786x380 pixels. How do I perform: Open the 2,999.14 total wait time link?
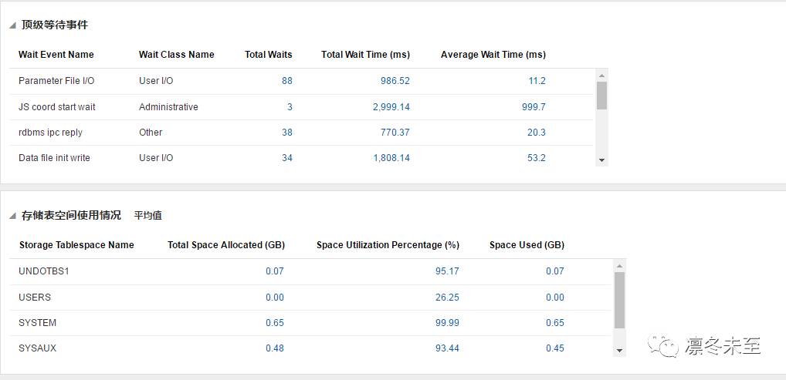[x=391, y=107]
